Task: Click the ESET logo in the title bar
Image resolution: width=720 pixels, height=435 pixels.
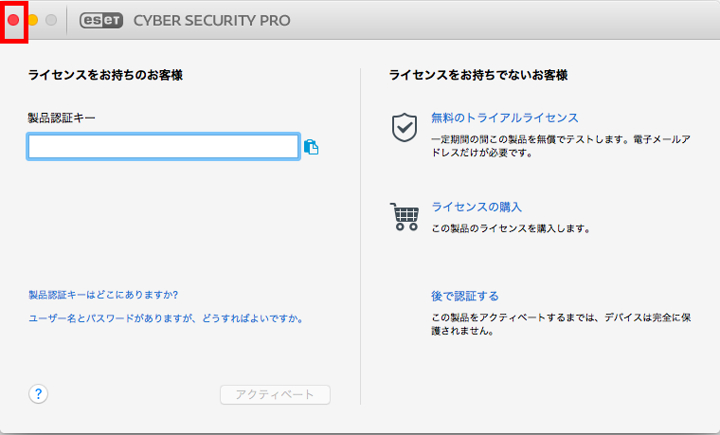Action: 101,20
